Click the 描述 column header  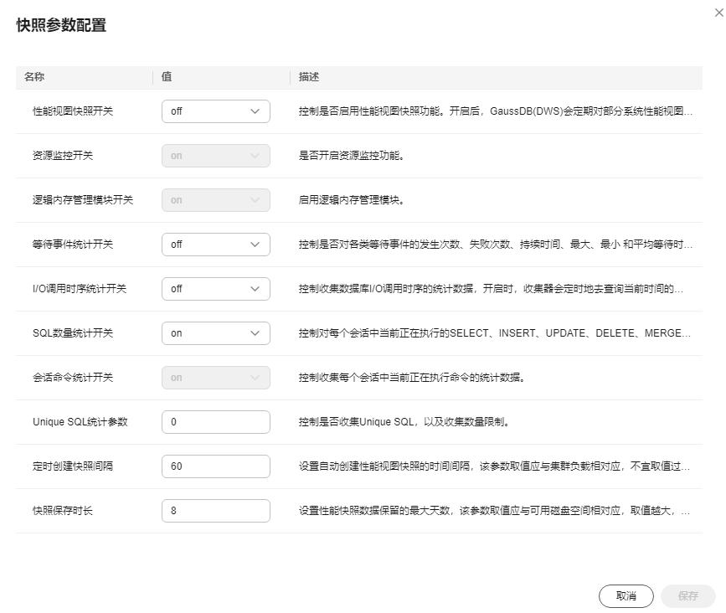pyautogui.click(x=309, y=77)
